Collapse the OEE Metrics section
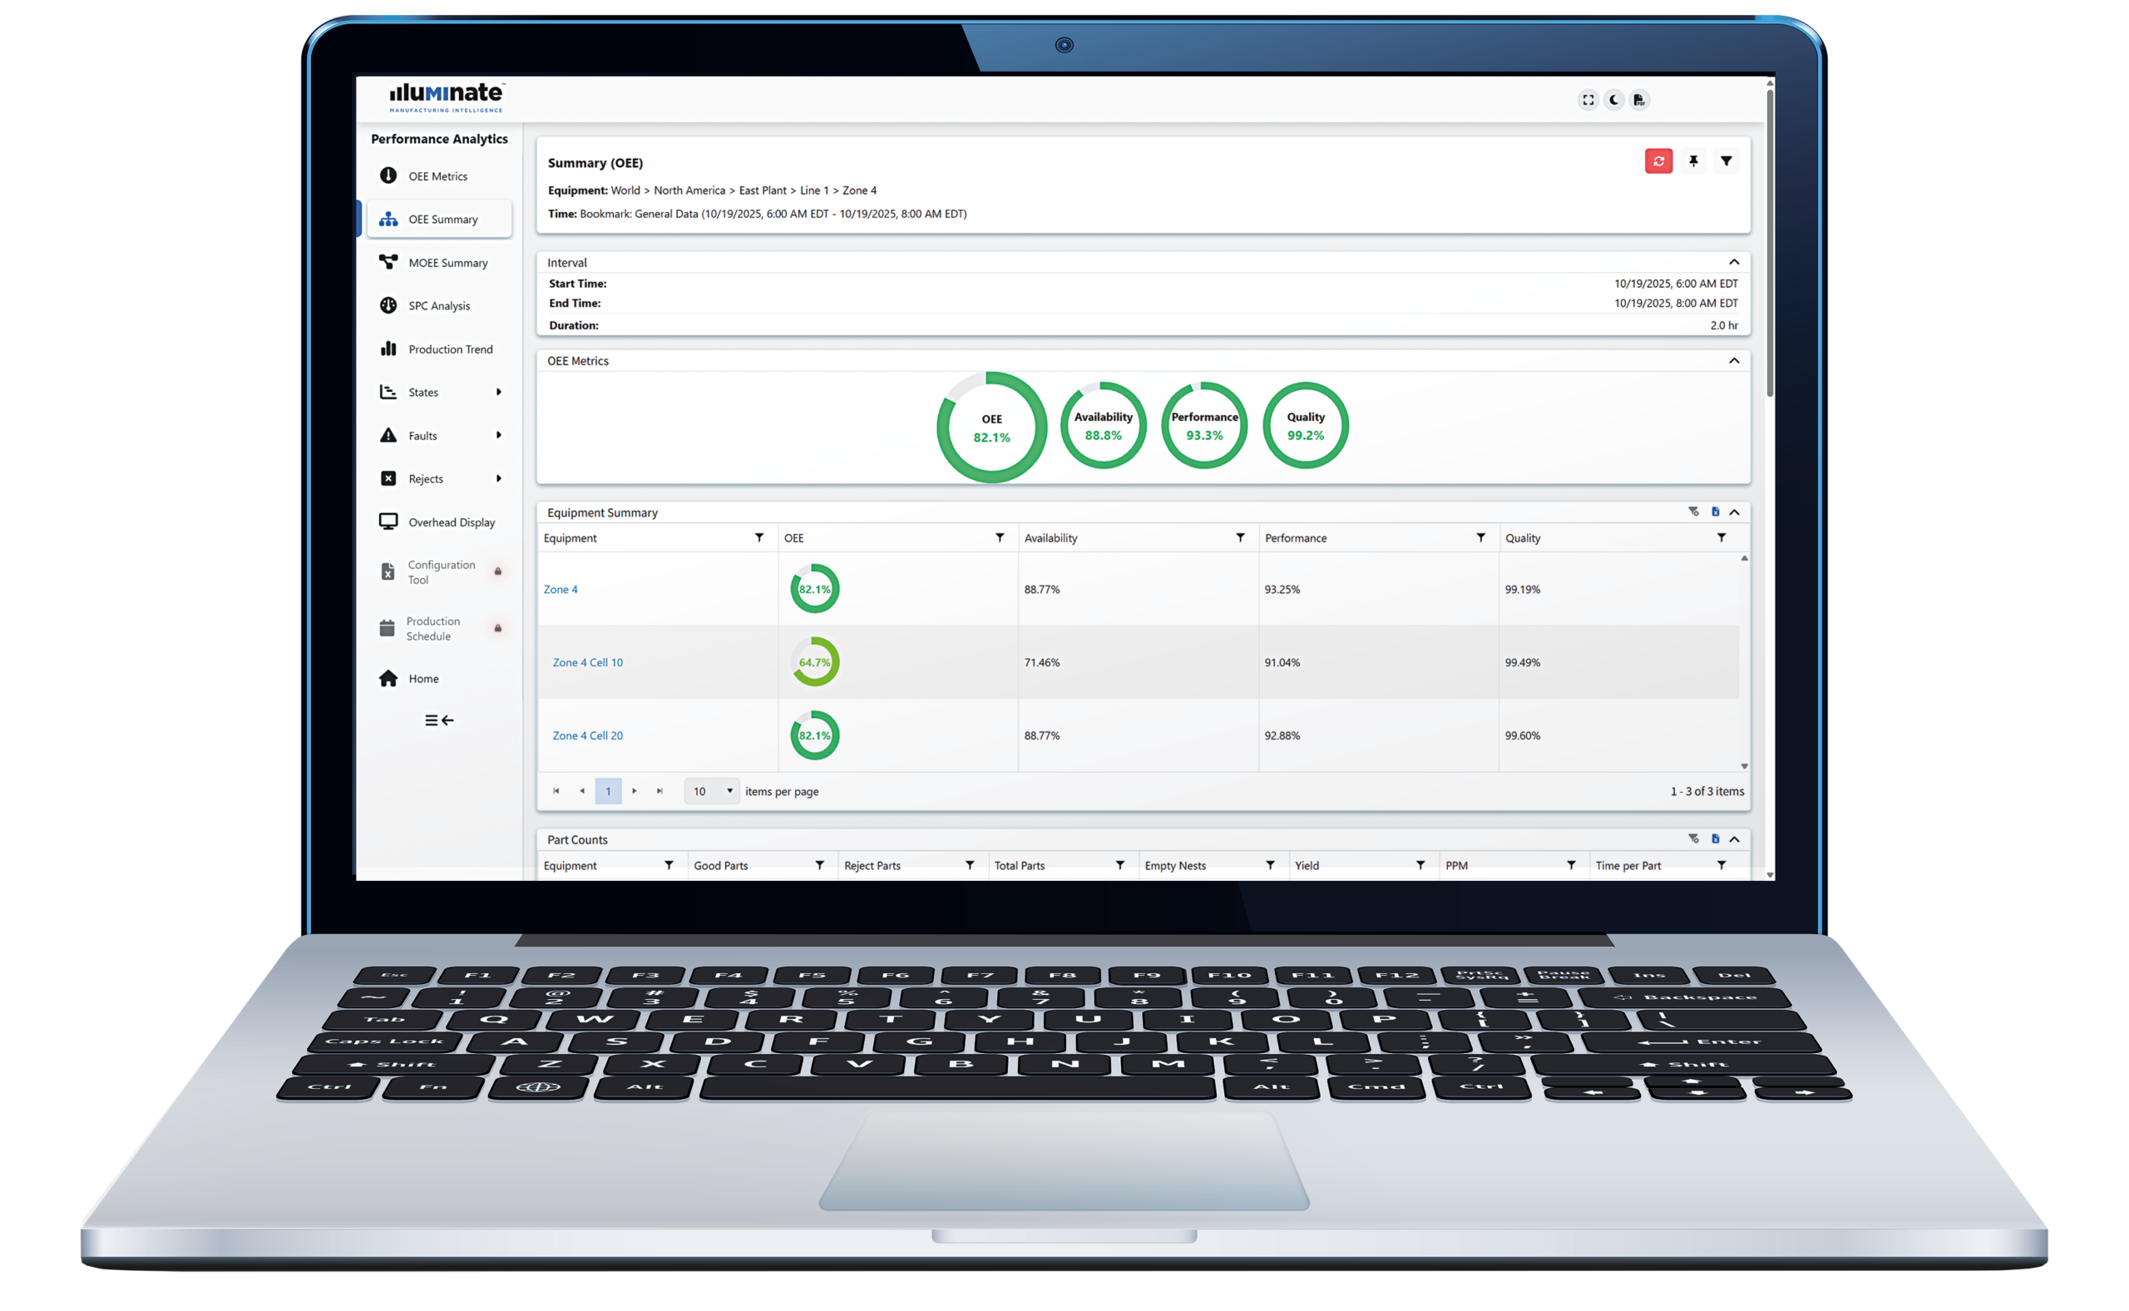2129x1311 pixels. [1734, 361]
